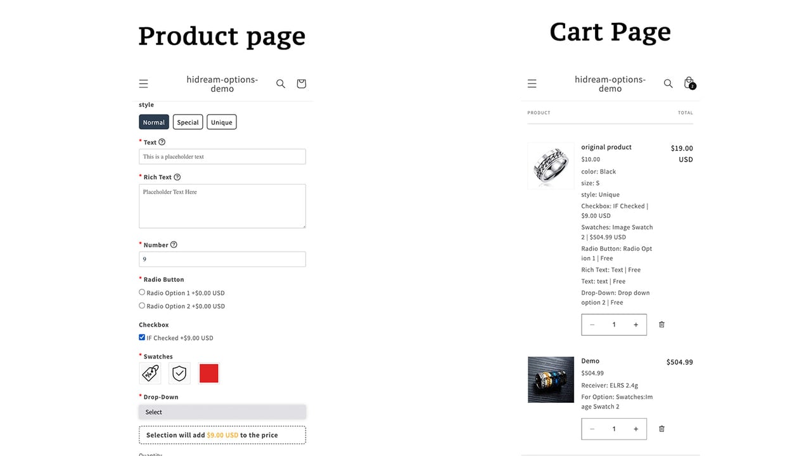811x456 pixels.
Task: Open the product page hamburger menu
Action: pos(143,84)
